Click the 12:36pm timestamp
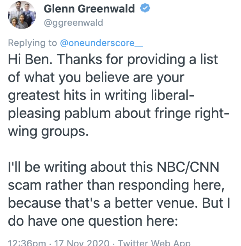 pos(27,242)
